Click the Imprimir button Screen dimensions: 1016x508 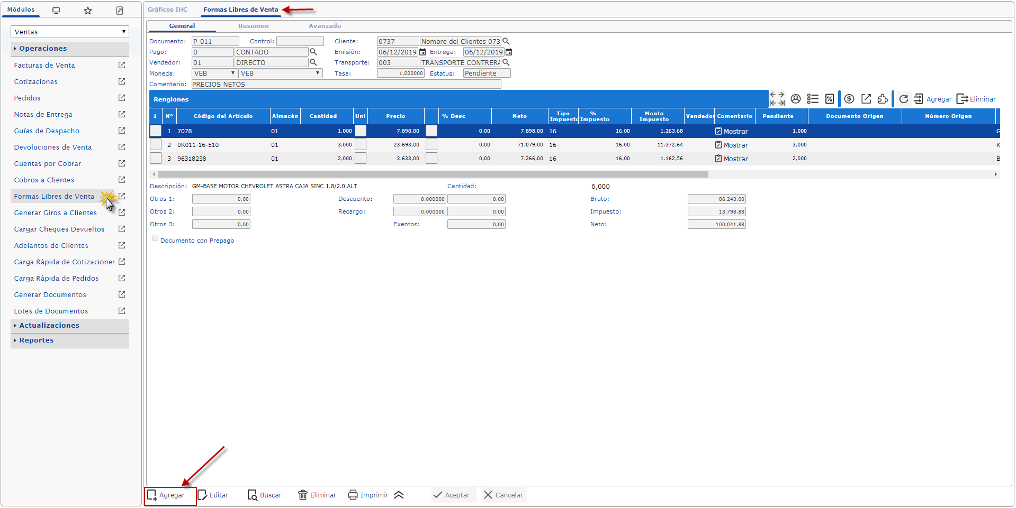(x=368, y=495)
